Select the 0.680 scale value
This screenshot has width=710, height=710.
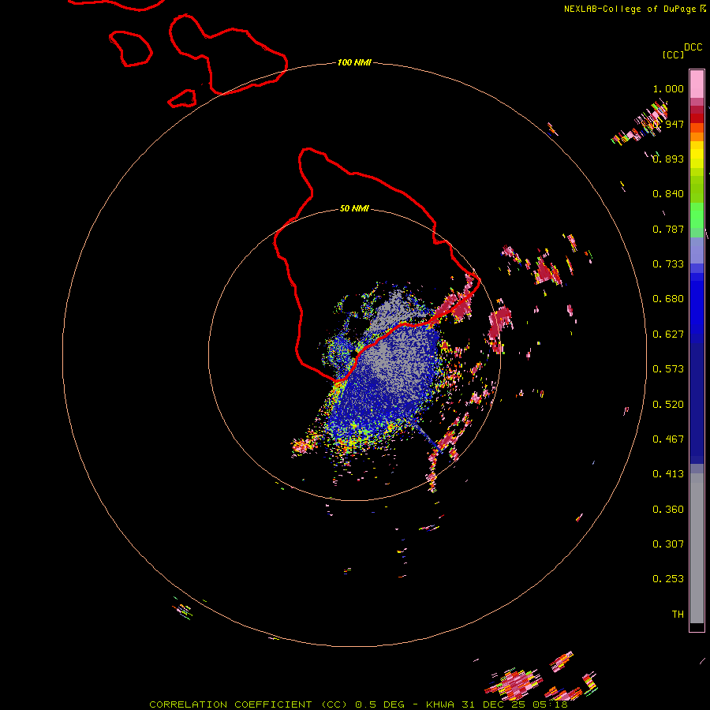click(x=668, y=299)
